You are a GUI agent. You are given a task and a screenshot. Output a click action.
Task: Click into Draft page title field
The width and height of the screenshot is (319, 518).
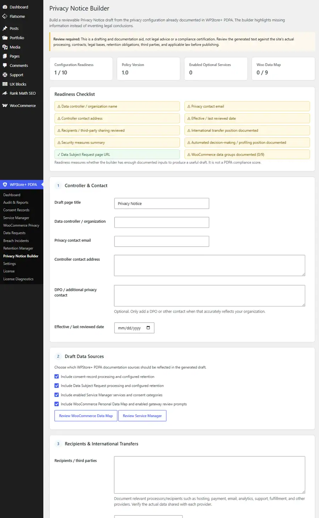click(162, 203)
